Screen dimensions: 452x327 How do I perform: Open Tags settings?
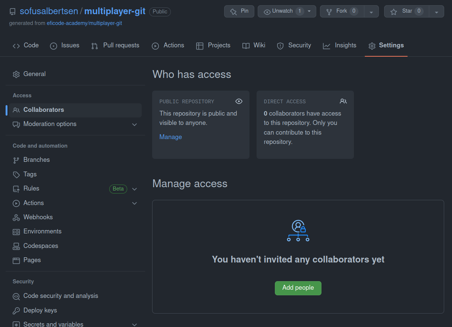point(75,174)
